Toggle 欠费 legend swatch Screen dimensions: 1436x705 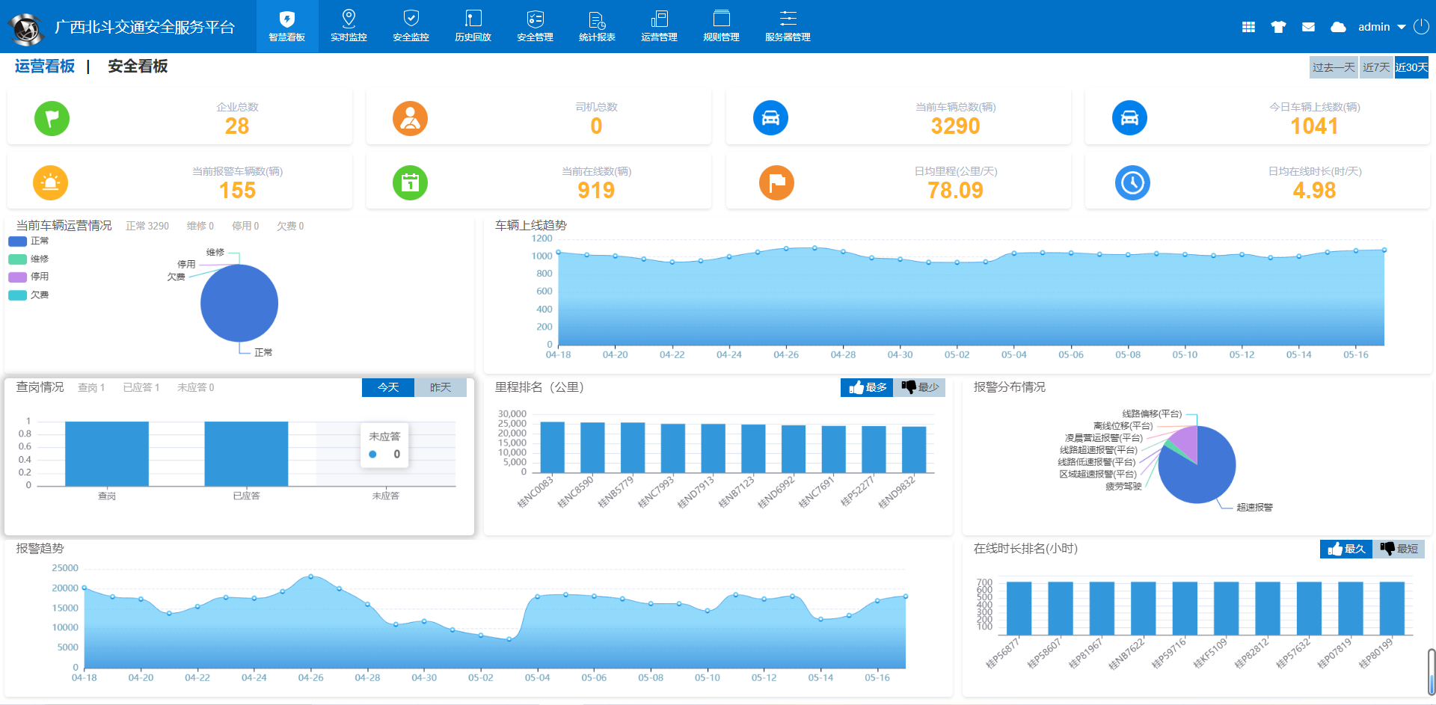pyautogui.click(x=18, y=295)
